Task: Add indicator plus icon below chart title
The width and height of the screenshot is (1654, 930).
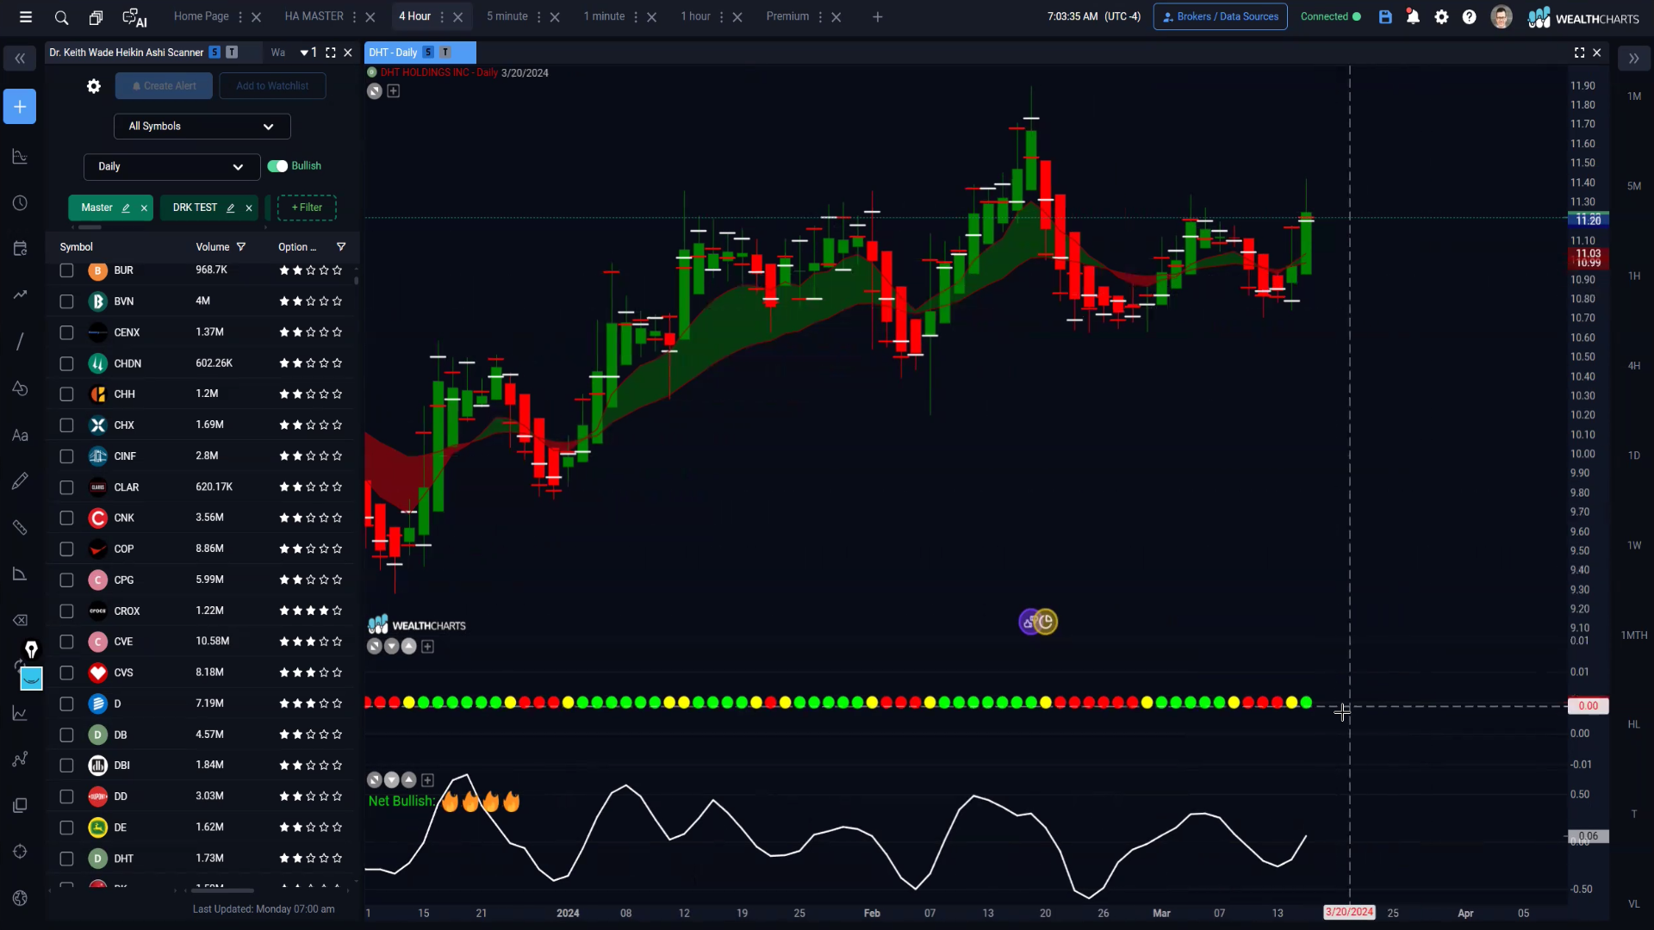Action: pyautogui.click(x=394, y=91)
